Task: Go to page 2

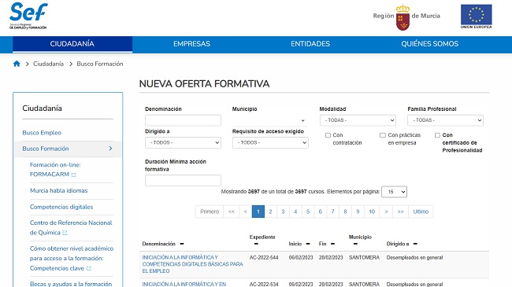Action: click(270, 212)
